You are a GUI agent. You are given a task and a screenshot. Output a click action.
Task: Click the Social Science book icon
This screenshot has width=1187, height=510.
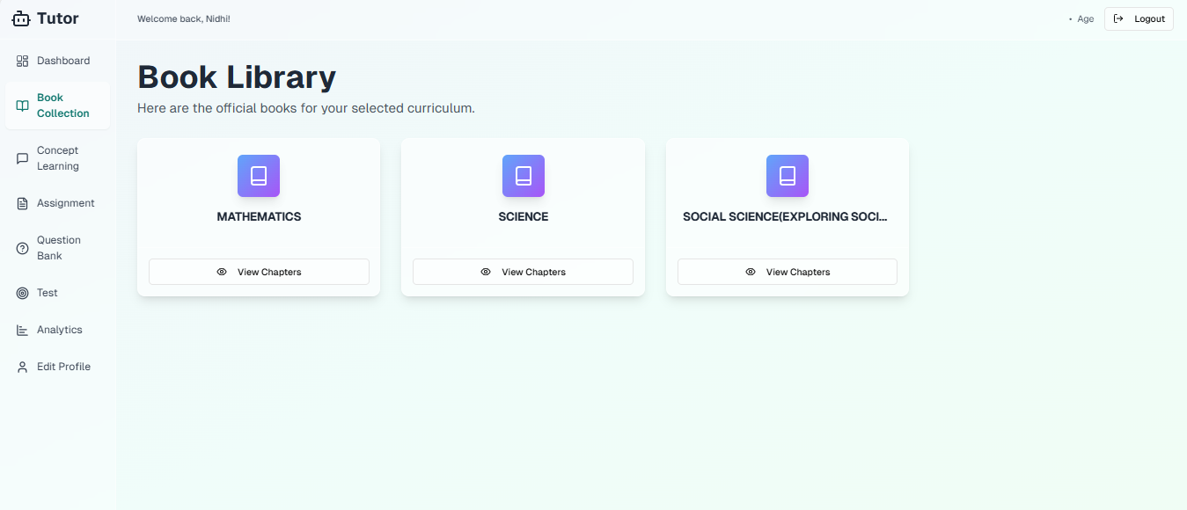coord(787,176)
